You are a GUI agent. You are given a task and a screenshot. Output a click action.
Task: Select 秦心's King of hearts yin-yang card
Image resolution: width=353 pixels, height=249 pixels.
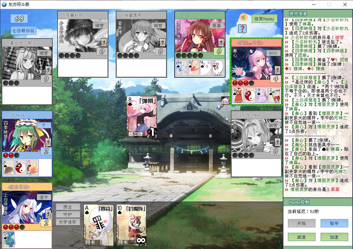point(250,95)
